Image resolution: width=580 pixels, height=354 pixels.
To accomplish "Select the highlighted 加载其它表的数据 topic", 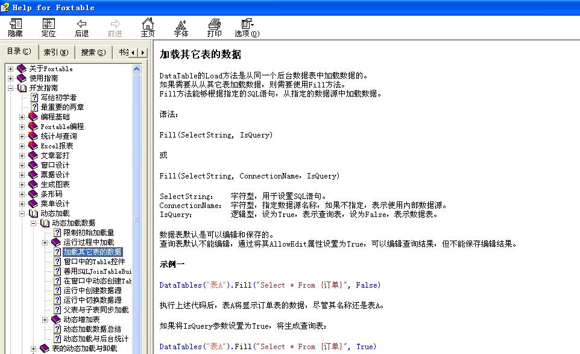I will [92, 252].
